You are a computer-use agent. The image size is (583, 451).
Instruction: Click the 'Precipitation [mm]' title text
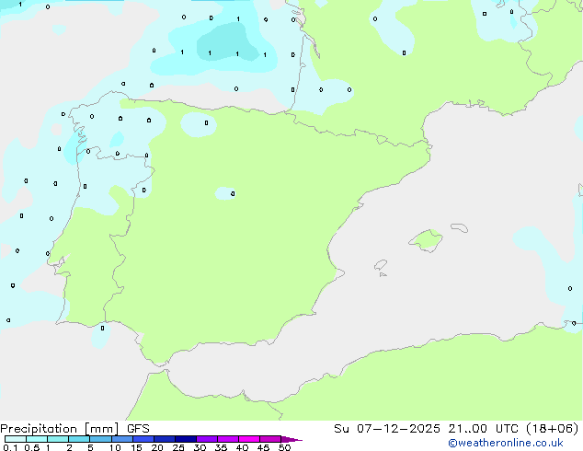click(x=59, y=429)
